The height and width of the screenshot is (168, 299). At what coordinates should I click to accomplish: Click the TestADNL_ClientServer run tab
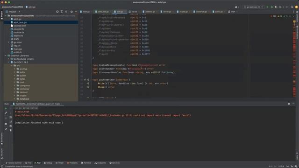coord(37,104)
